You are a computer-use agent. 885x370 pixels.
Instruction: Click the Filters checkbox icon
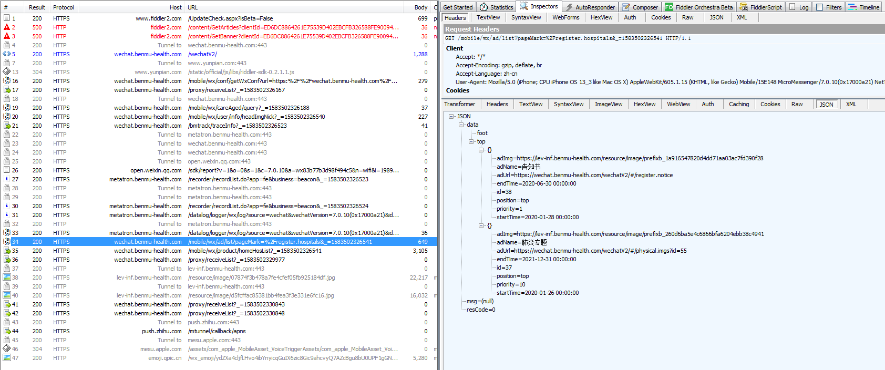[819, 7]
